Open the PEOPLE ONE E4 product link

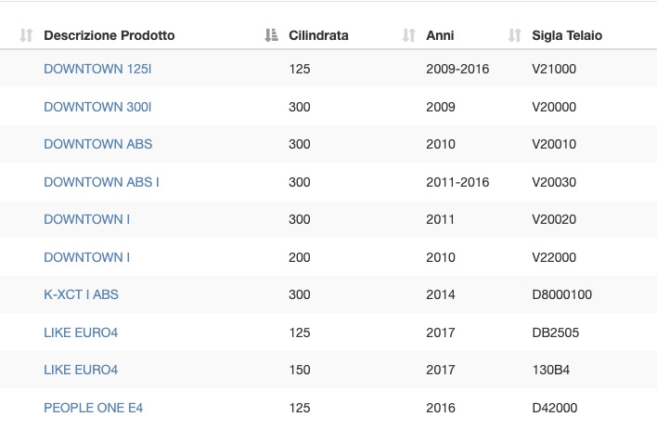point(94,408)
